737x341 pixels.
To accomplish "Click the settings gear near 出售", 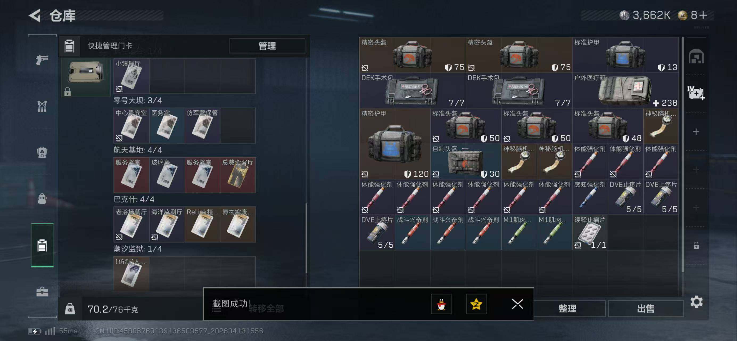I will pyautogui.click(x=696, y=302).
